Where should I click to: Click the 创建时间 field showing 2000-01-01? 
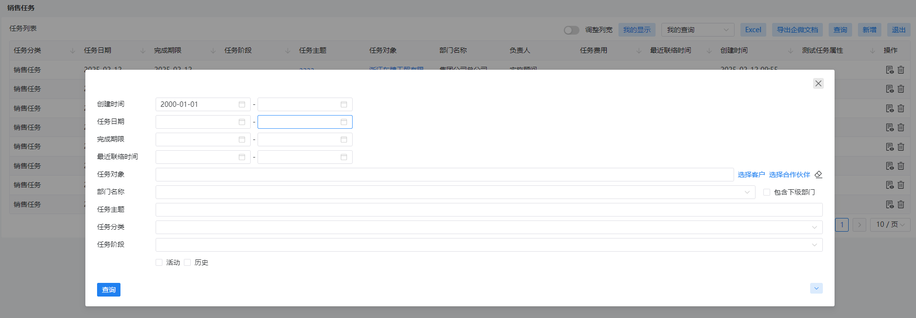[203, 104]
